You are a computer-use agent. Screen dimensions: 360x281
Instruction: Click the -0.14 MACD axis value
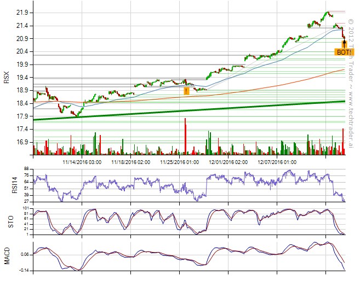24,271
